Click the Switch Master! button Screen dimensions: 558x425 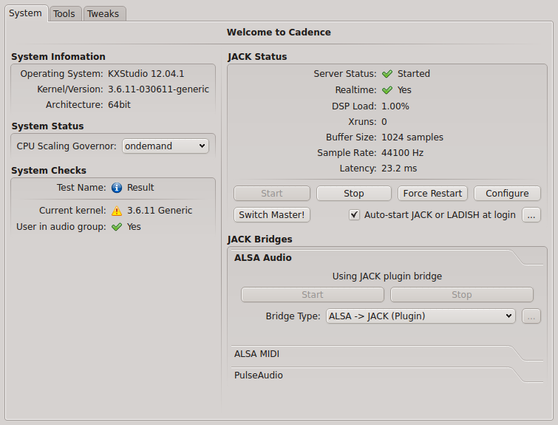tap(272, 215)
